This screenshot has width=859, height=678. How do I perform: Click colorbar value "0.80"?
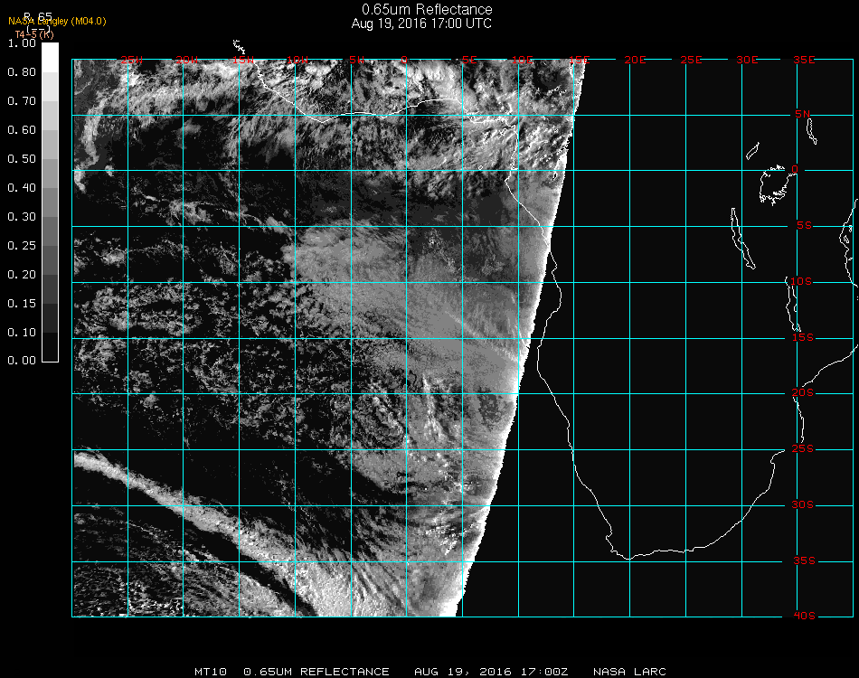point(22,72)
